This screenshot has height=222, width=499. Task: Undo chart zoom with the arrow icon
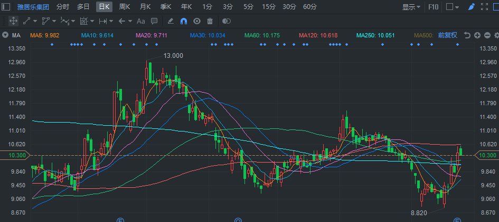[x=467, y=35]
